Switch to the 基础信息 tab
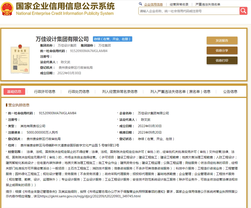The height and width of the screenshot is (208, 251). tap(14, 92)
